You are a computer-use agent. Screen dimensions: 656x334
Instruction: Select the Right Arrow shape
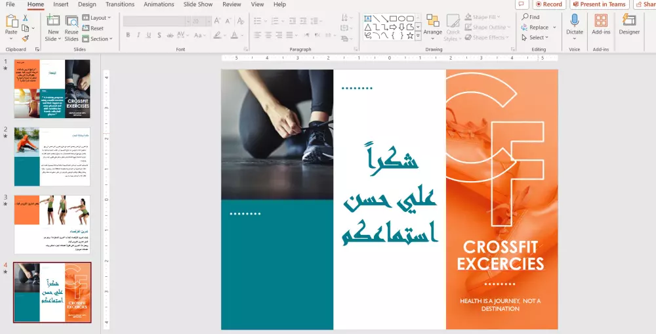pos(393,27)
